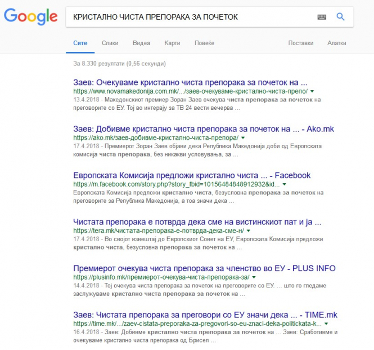Expand dropdown arrow beside plusinfo.mk URL
The height and width of the screenshot is (350, 374).
(x=254, y=278)
